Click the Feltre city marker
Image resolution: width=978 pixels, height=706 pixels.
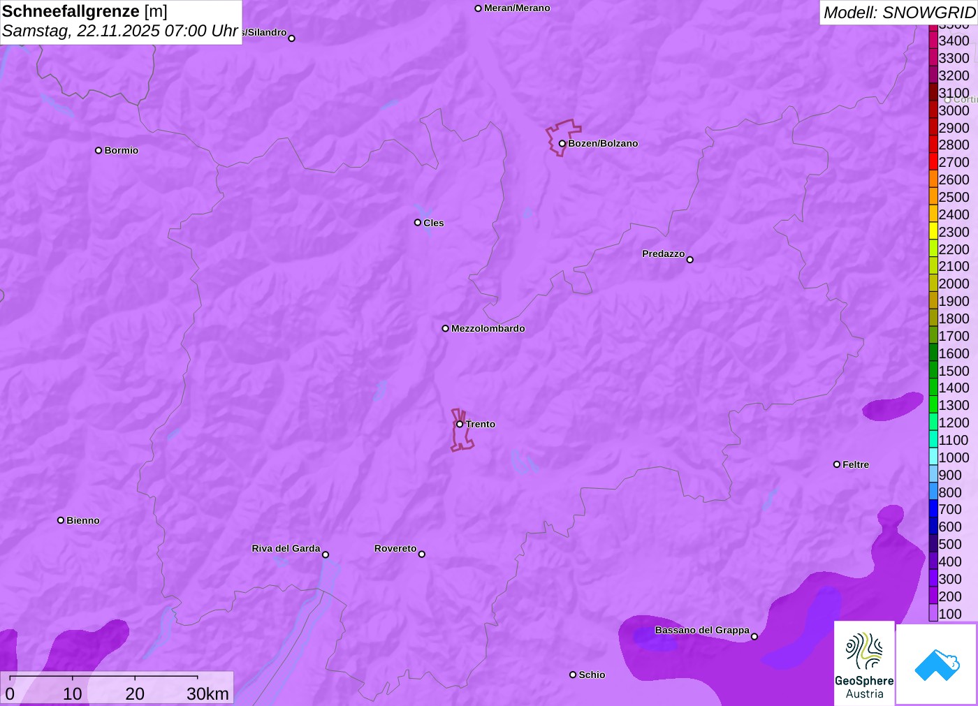(x=836, y=464)
